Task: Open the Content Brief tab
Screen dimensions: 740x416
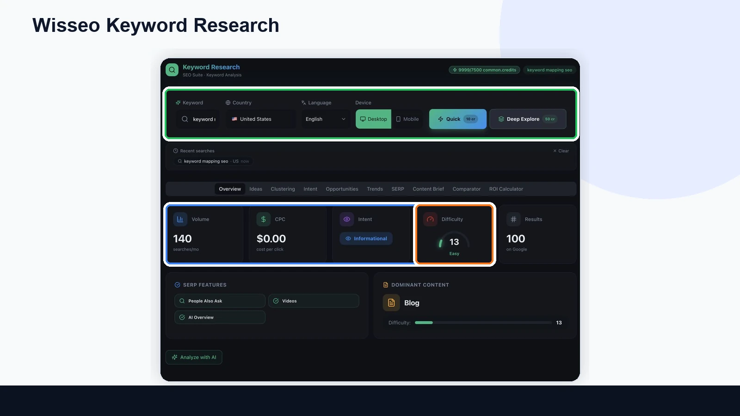Action: pyautogui.click(x=428, y=189)
